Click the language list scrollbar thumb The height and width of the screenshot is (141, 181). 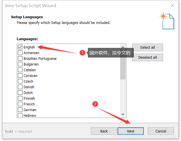tap(123, 65)
